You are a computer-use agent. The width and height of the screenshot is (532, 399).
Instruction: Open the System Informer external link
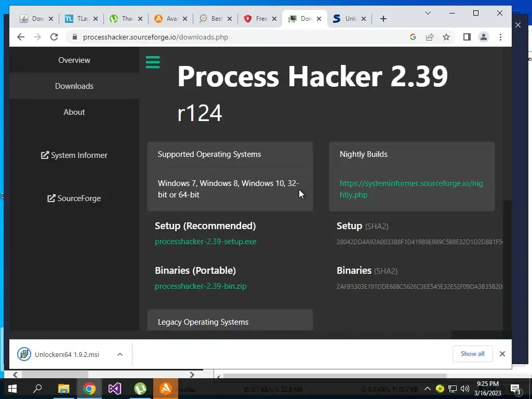click(x=74, y=155)
